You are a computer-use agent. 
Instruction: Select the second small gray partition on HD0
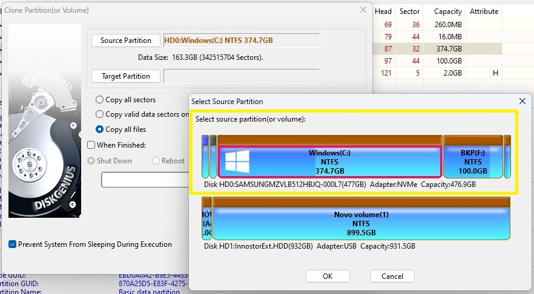(x=213, y=157)
